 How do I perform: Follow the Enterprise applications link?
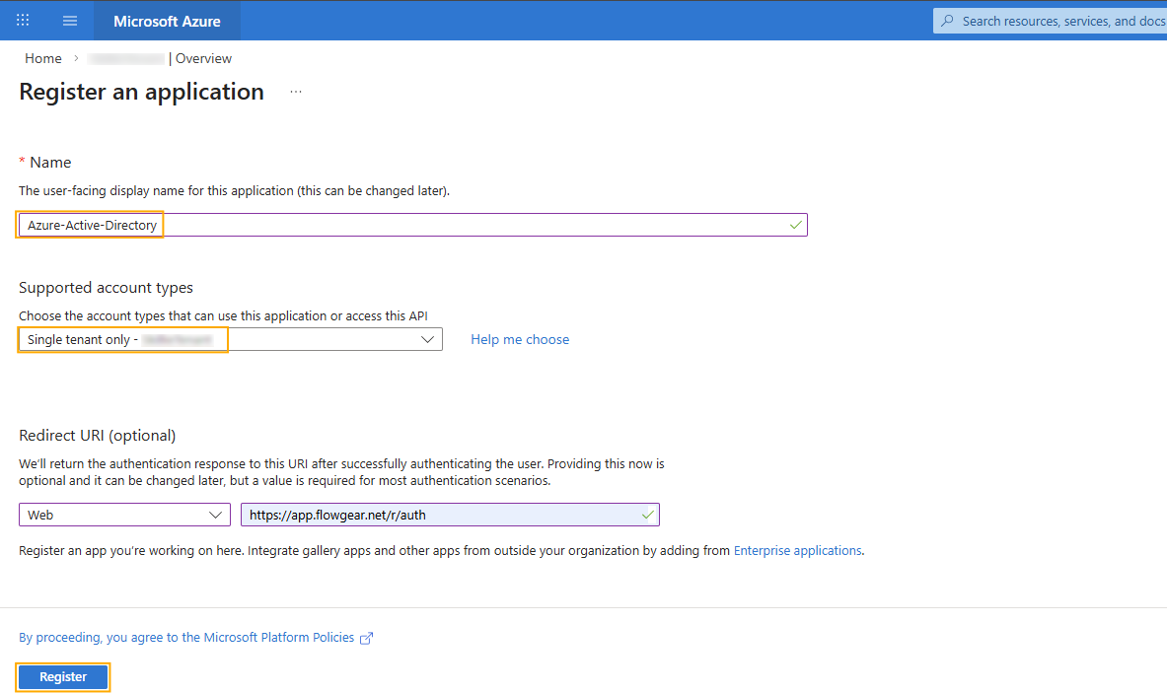[x=797, y=550]
